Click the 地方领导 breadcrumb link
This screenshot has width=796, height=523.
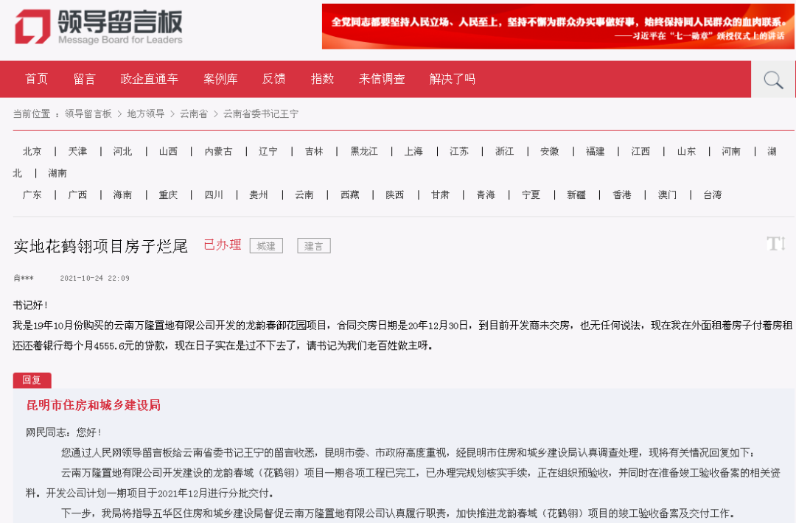146,113
